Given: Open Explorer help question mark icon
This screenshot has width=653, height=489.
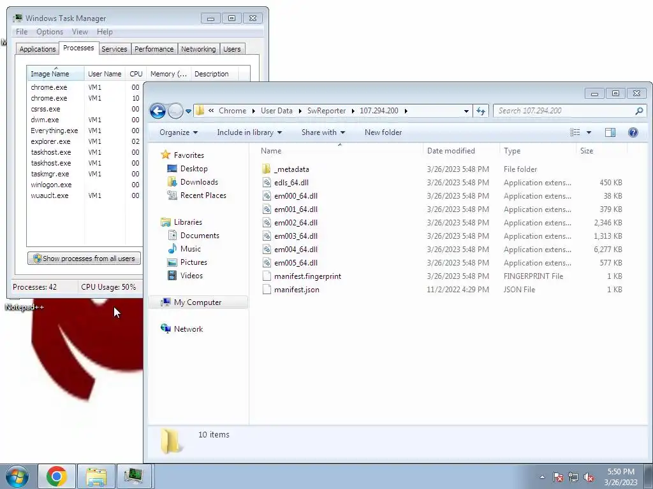Looking at the screenshot, I should point(633,132).
